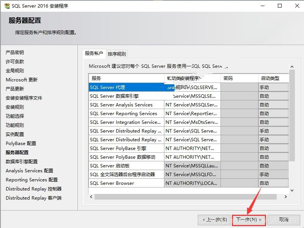Open PolyBase 配置 step in sidebar

tap(21, 144)
